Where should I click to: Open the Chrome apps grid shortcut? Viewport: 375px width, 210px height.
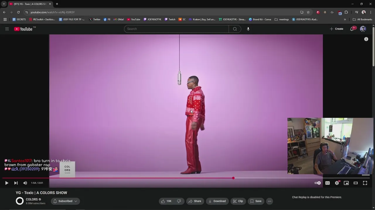pos(5,20)
